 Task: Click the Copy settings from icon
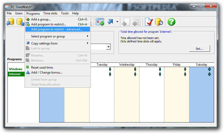(28, 43)
